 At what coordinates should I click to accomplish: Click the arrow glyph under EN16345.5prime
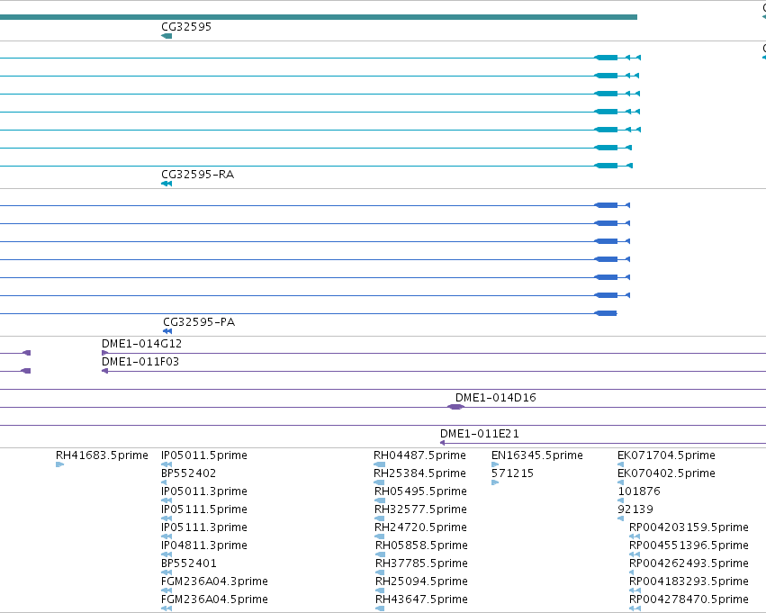(495, 464)
